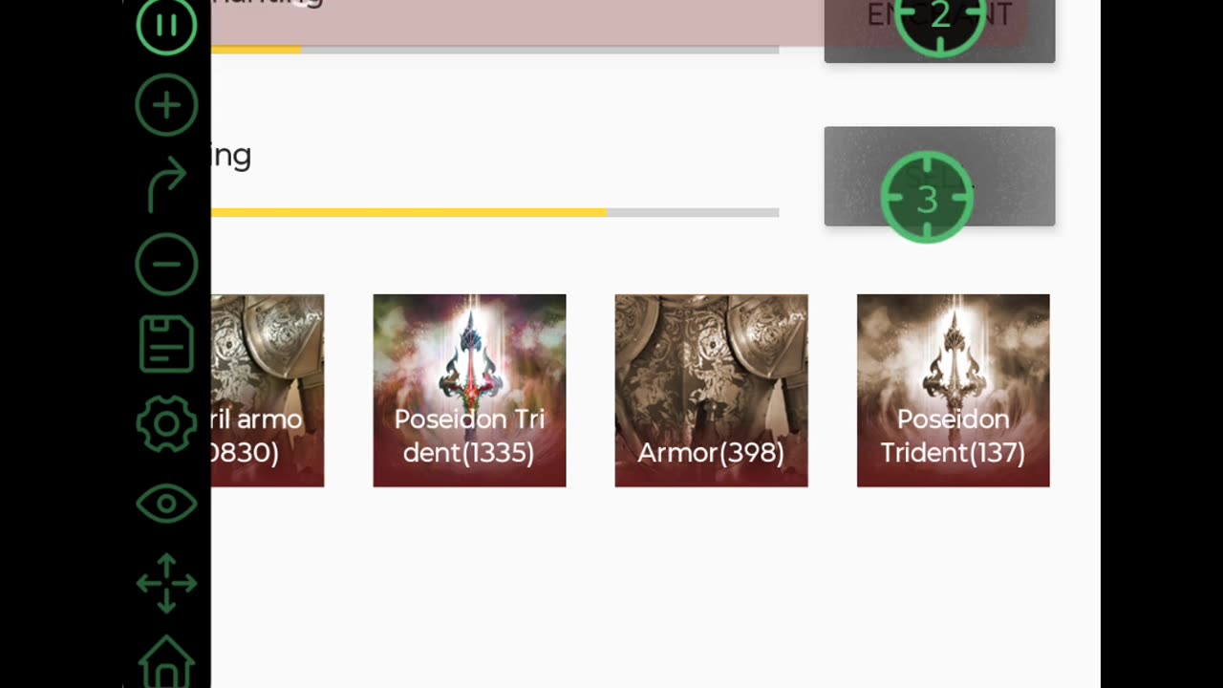Toggle target visibility with the eye icon

click(166, 504)
